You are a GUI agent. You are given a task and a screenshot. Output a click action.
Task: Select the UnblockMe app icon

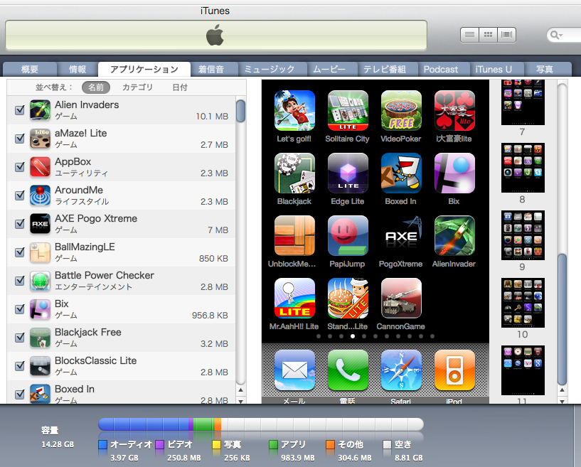pos(294,235)
